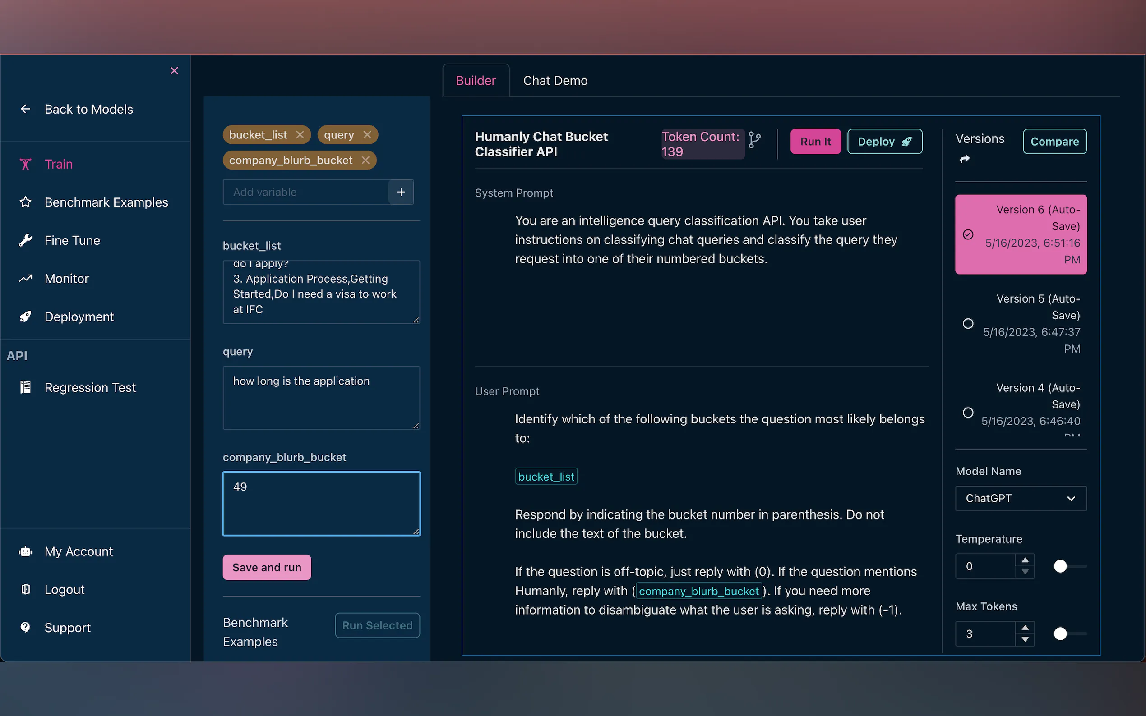This screenshot has height=716, width=1146.
Task: Click the plus icon to add variable
Action: (401, 192)
